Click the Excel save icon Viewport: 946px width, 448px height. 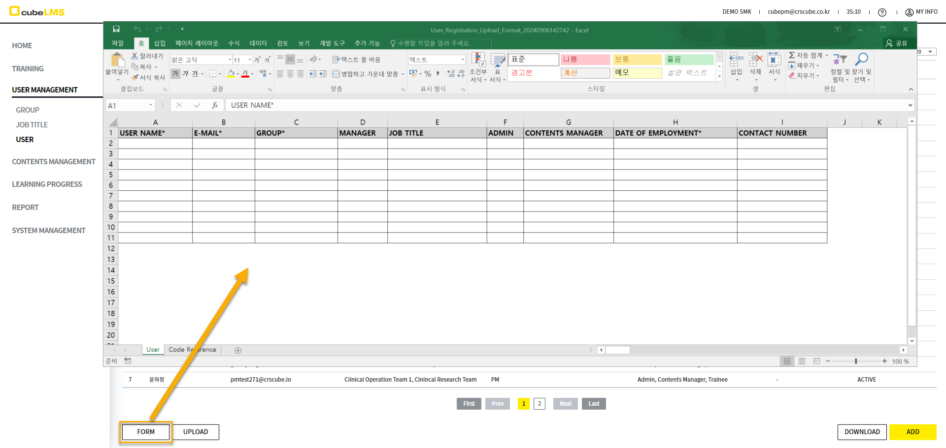[116, 29]
